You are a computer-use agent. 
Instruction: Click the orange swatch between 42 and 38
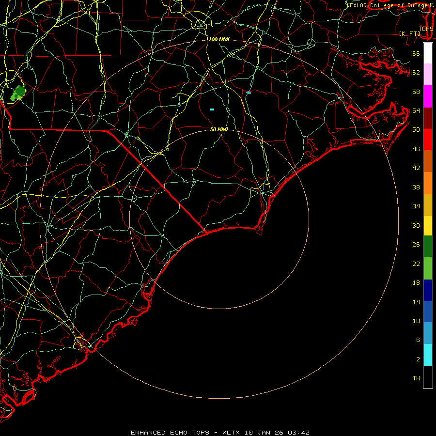point(428,183)
